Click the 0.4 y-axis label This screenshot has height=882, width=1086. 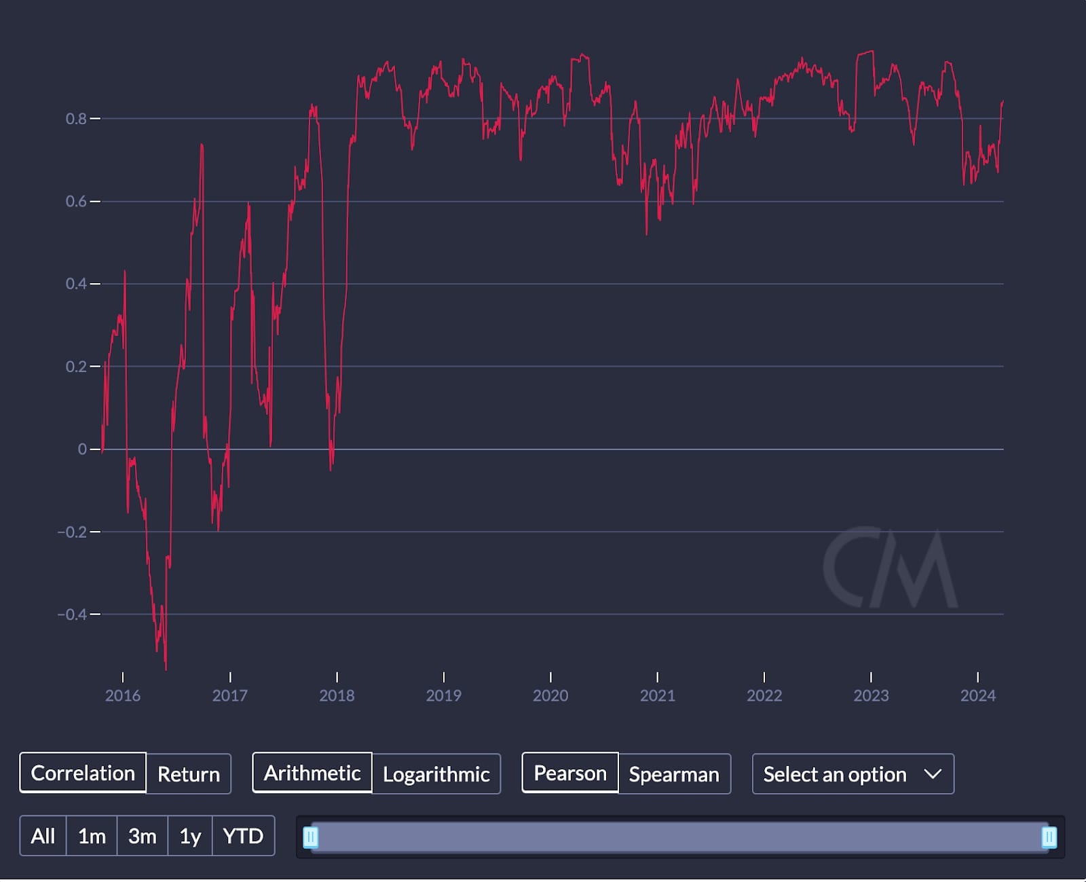pos(76,284)
